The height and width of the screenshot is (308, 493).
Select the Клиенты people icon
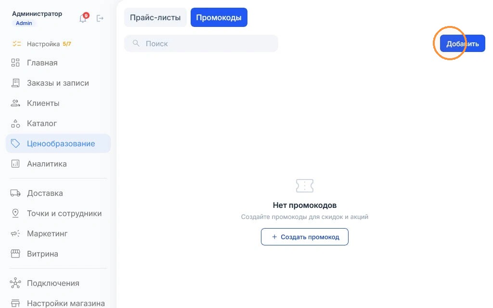pos(15,103)
